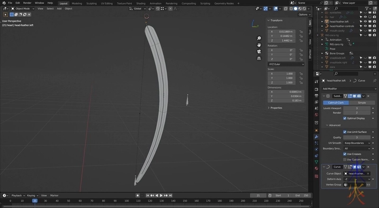Toggle the Use Creases checkbox
Screen dimensions: 379x208
point(345,154)
